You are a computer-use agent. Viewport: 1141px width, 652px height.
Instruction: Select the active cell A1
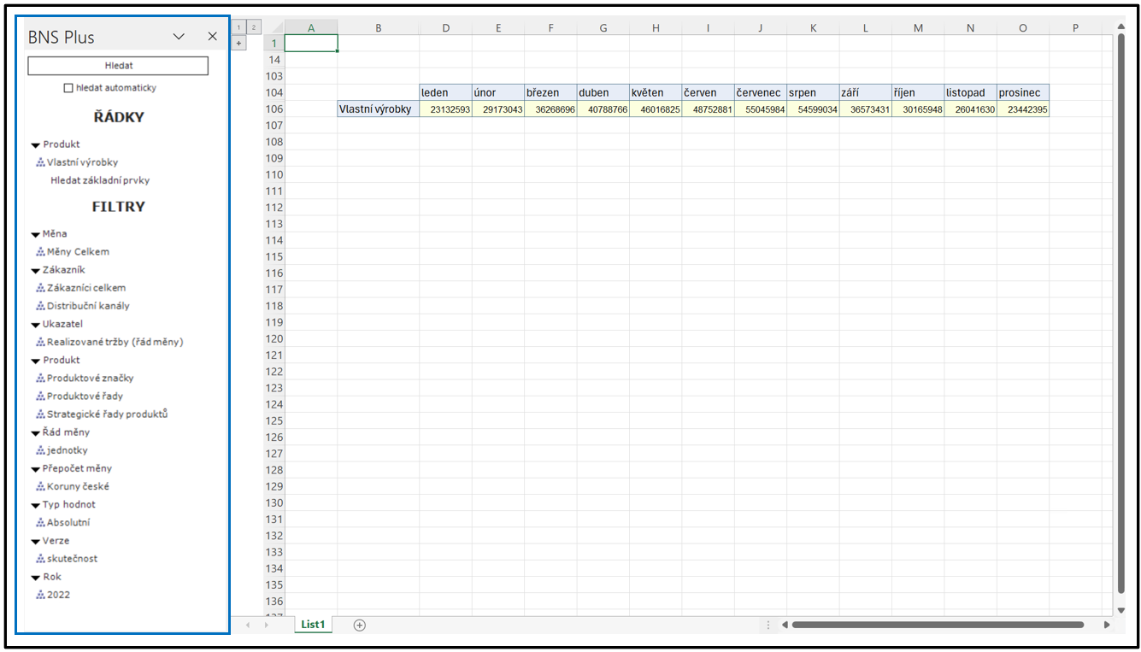pyautogui.click(x=311, y=43)
